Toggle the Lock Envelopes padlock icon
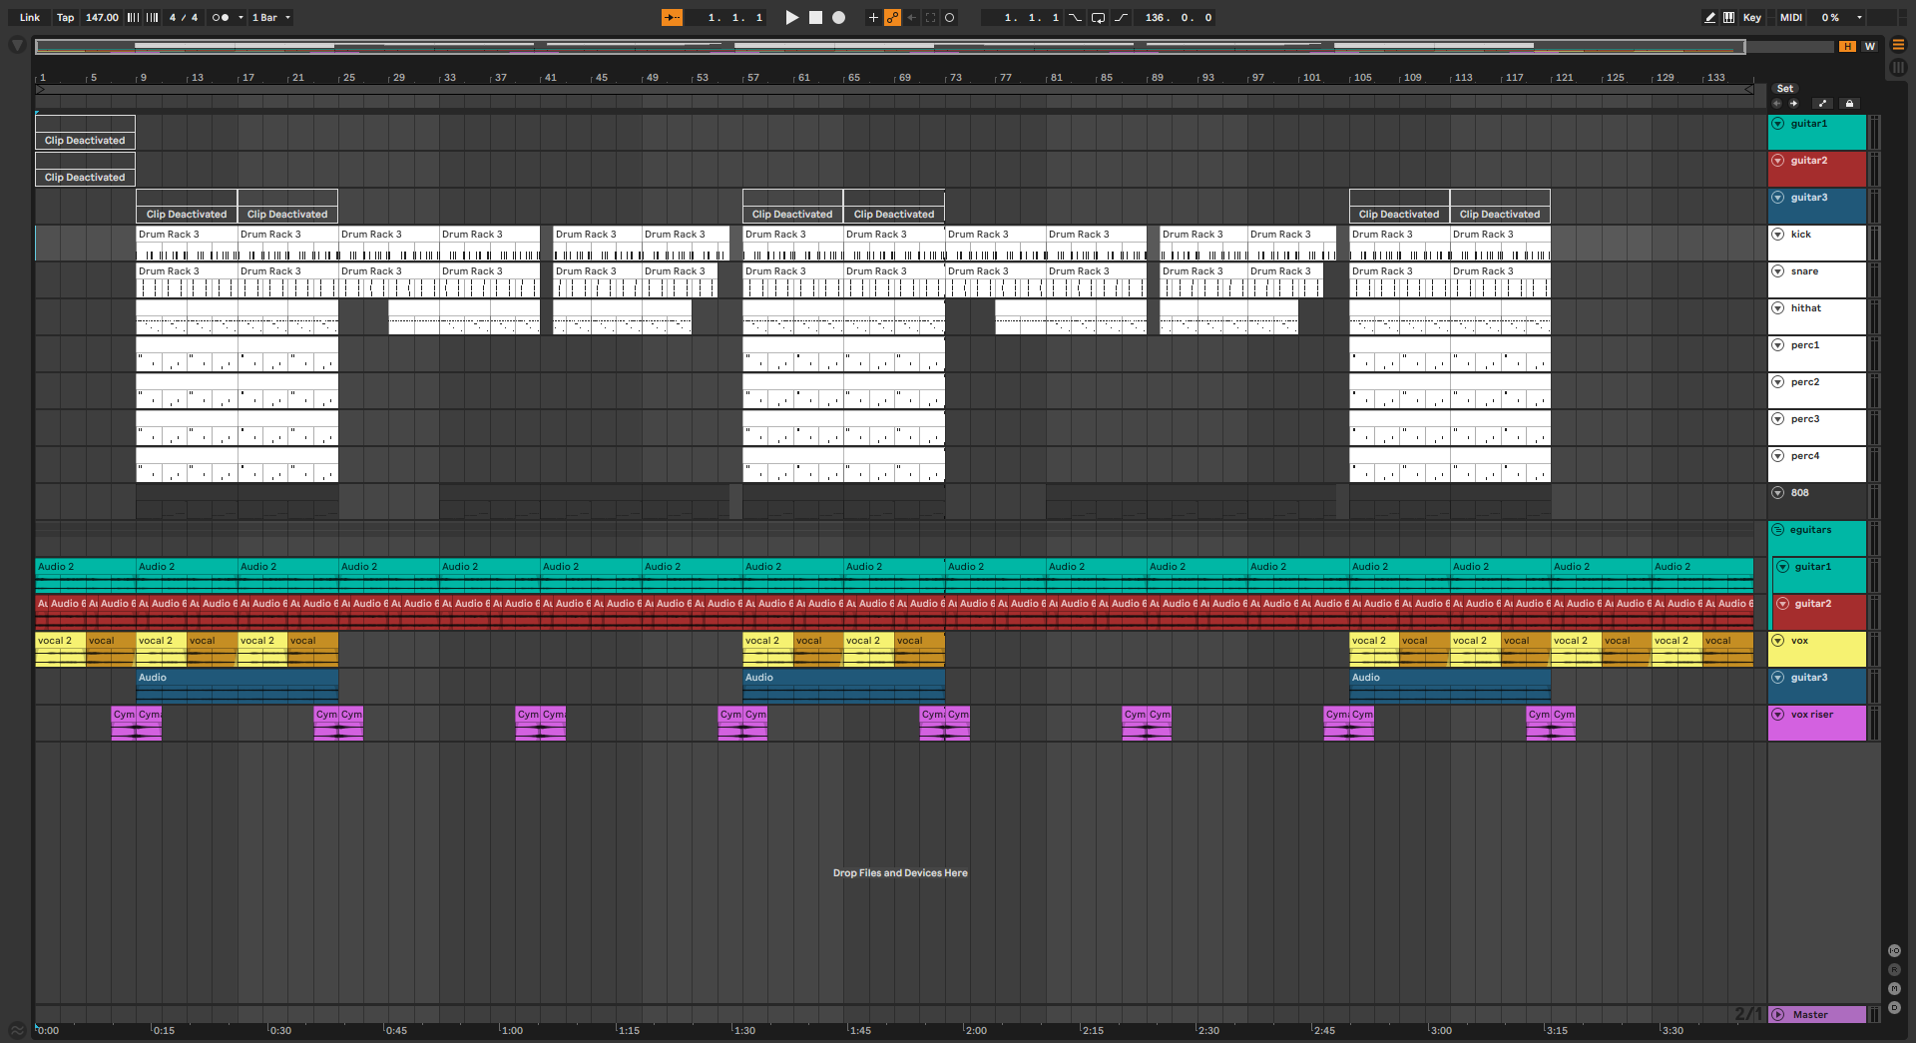This screenshot has height=1043, width=1916. pyautogui.click(x=1849, y=104)
